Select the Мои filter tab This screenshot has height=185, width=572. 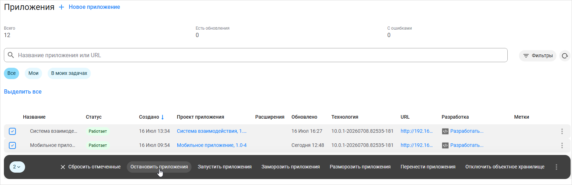[34, 73]
